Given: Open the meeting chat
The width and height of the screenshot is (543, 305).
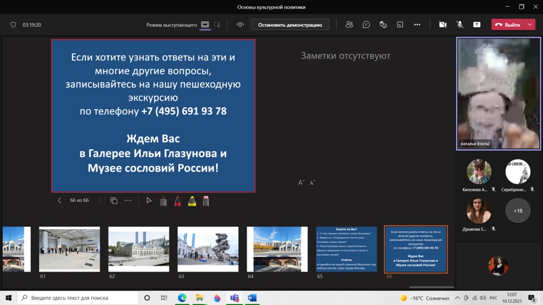Looking at the screenshot, I should tap(366, 25).
